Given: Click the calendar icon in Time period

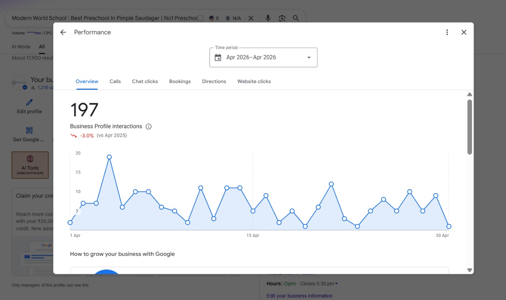Looking at the screenshot, I should point(218,57).
